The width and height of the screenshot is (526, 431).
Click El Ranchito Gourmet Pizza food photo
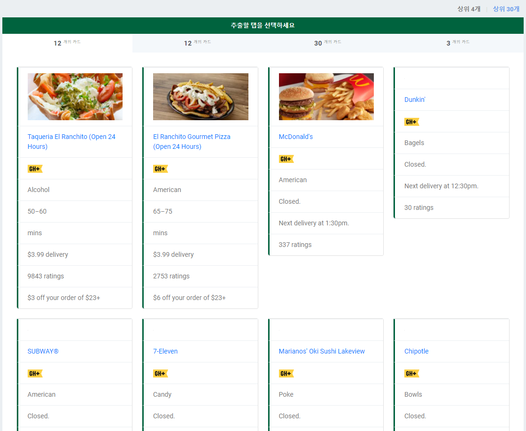[201, 97]
